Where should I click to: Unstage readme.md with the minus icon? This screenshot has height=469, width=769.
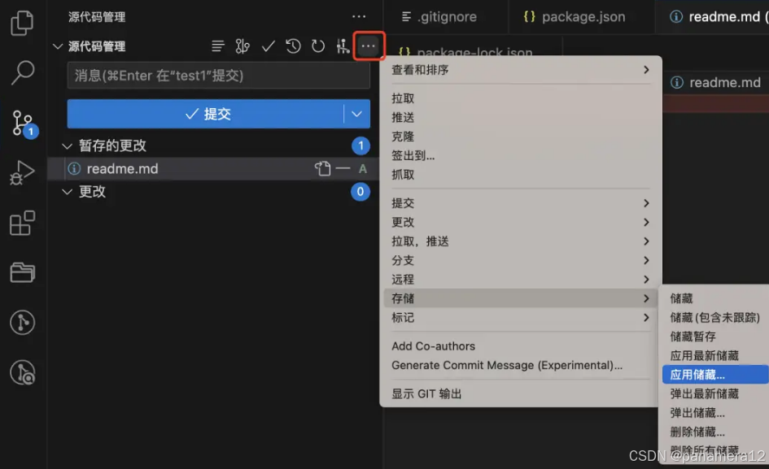click(343, 168)
